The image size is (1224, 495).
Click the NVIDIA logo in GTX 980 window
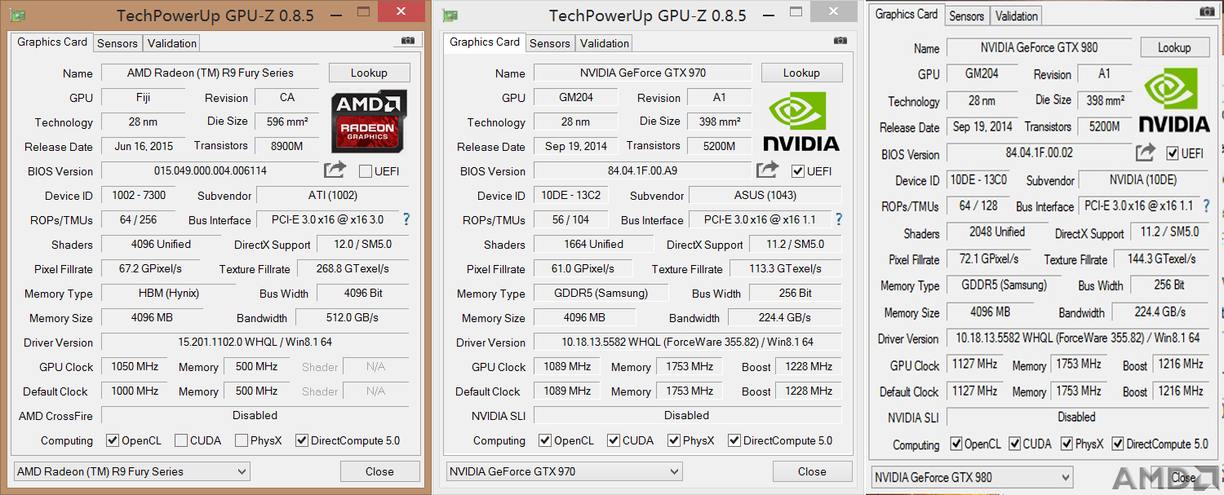click(x=1174, y=100)
